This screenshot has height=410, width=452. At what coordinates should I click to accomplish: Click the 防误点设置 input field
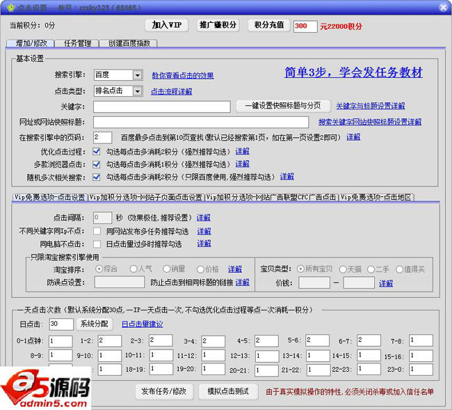click(x=120, y=282)
